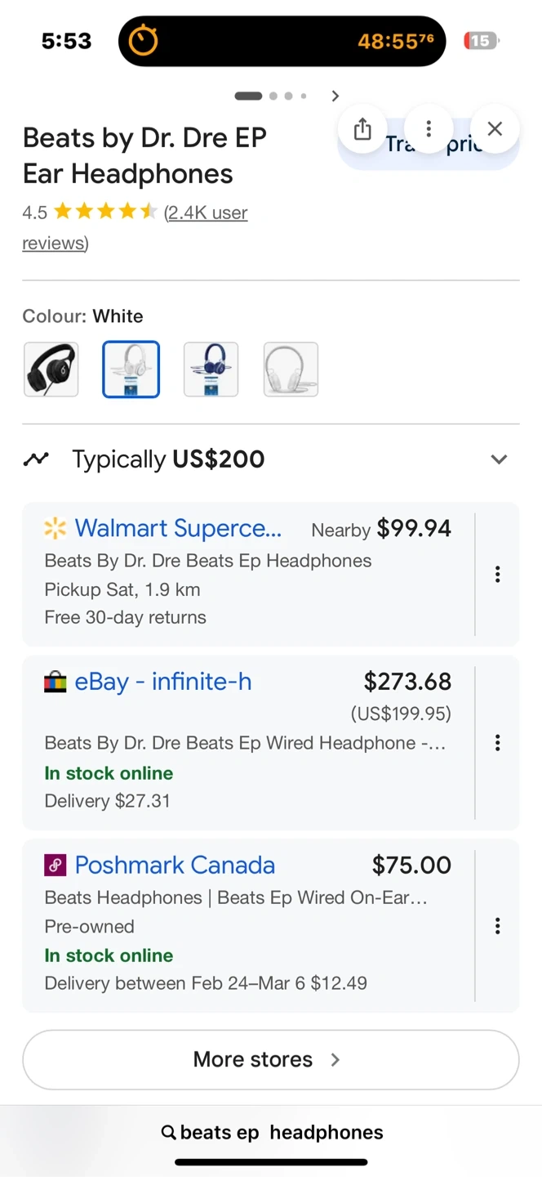Tap the beats ep headphones search bar

[272, 1132]
